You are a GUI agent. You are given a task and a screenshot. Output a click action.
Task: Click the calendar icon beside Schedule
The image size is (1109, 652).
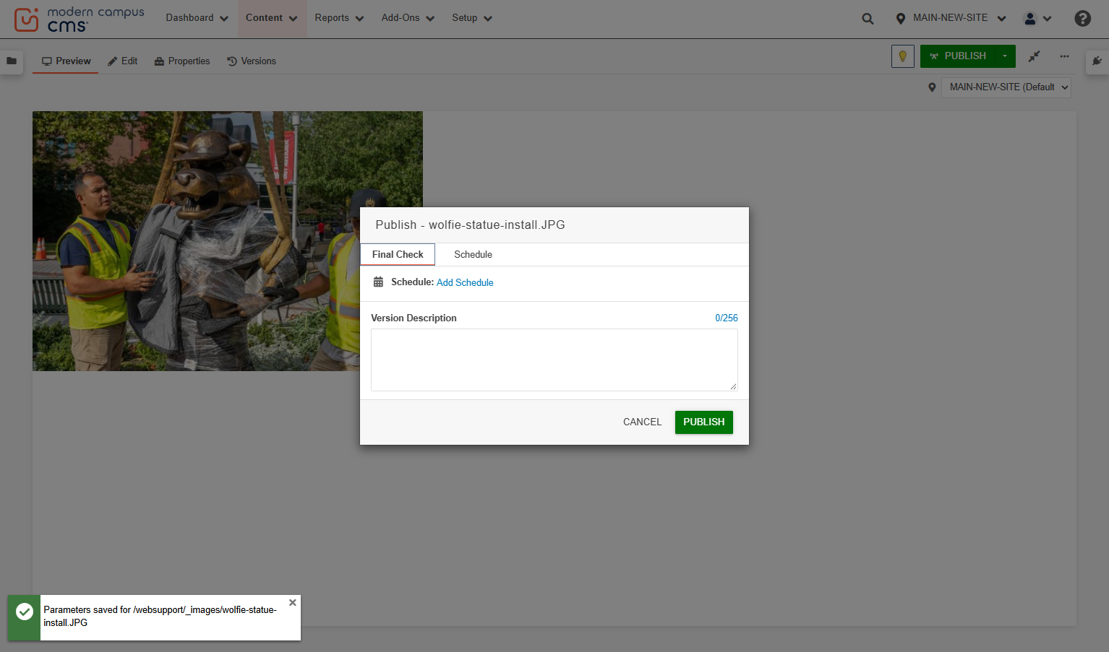pos(378,282)
